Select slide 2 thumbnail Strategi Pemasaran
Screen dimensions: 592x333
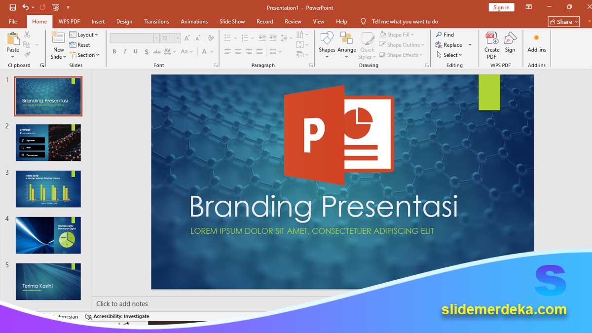(x=48, y=143)
